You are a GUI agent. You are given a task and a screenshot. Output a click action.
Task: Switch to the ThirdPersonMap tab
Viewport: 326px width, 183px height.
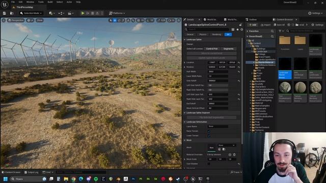(x=24, y=7)
